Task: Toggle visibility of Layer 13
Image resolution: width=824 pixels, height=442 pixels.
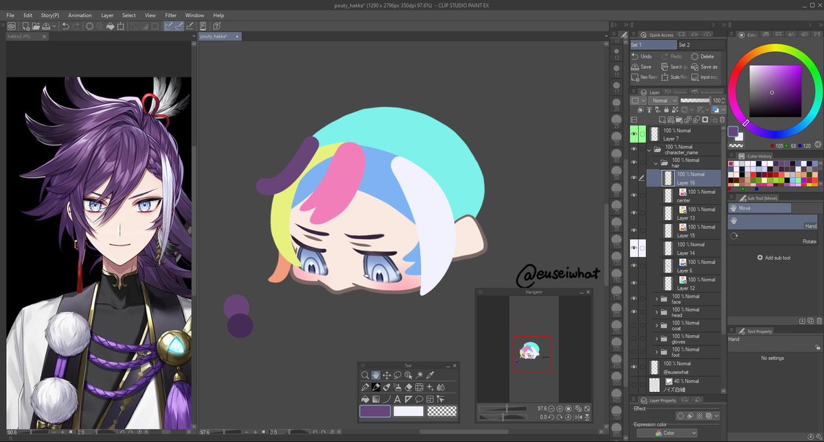Action: pyautogui.click(x=634, y=214)
